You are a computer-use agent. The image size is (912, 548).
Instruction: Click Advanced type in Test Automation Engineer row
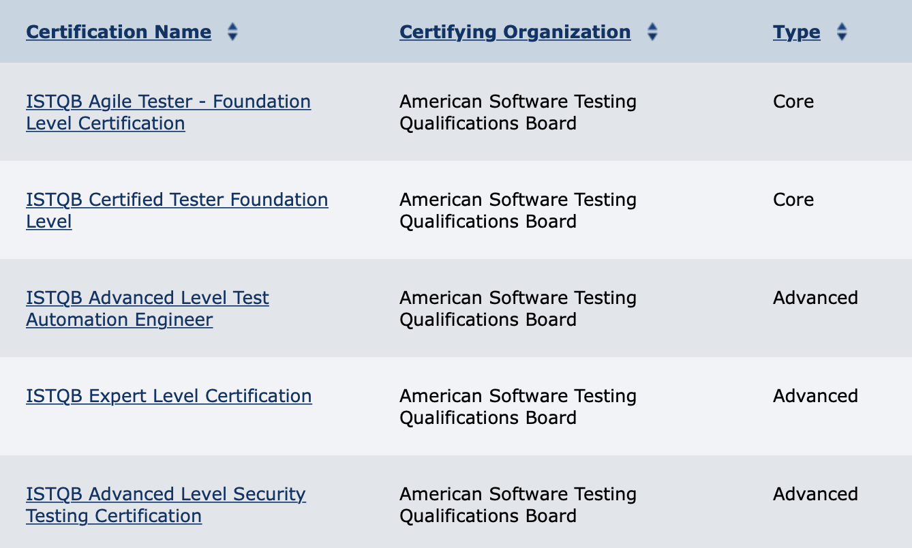pos(815,298)
